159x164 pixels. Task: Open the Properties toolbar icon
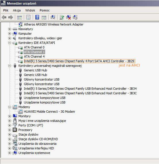click(x=28, y=17)
